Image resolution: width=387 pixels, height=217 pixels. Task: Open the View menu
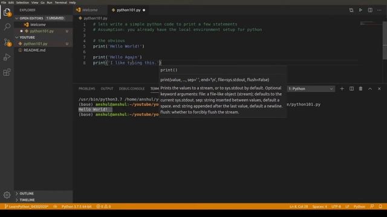pyautogui.click(x=34, y=2)
